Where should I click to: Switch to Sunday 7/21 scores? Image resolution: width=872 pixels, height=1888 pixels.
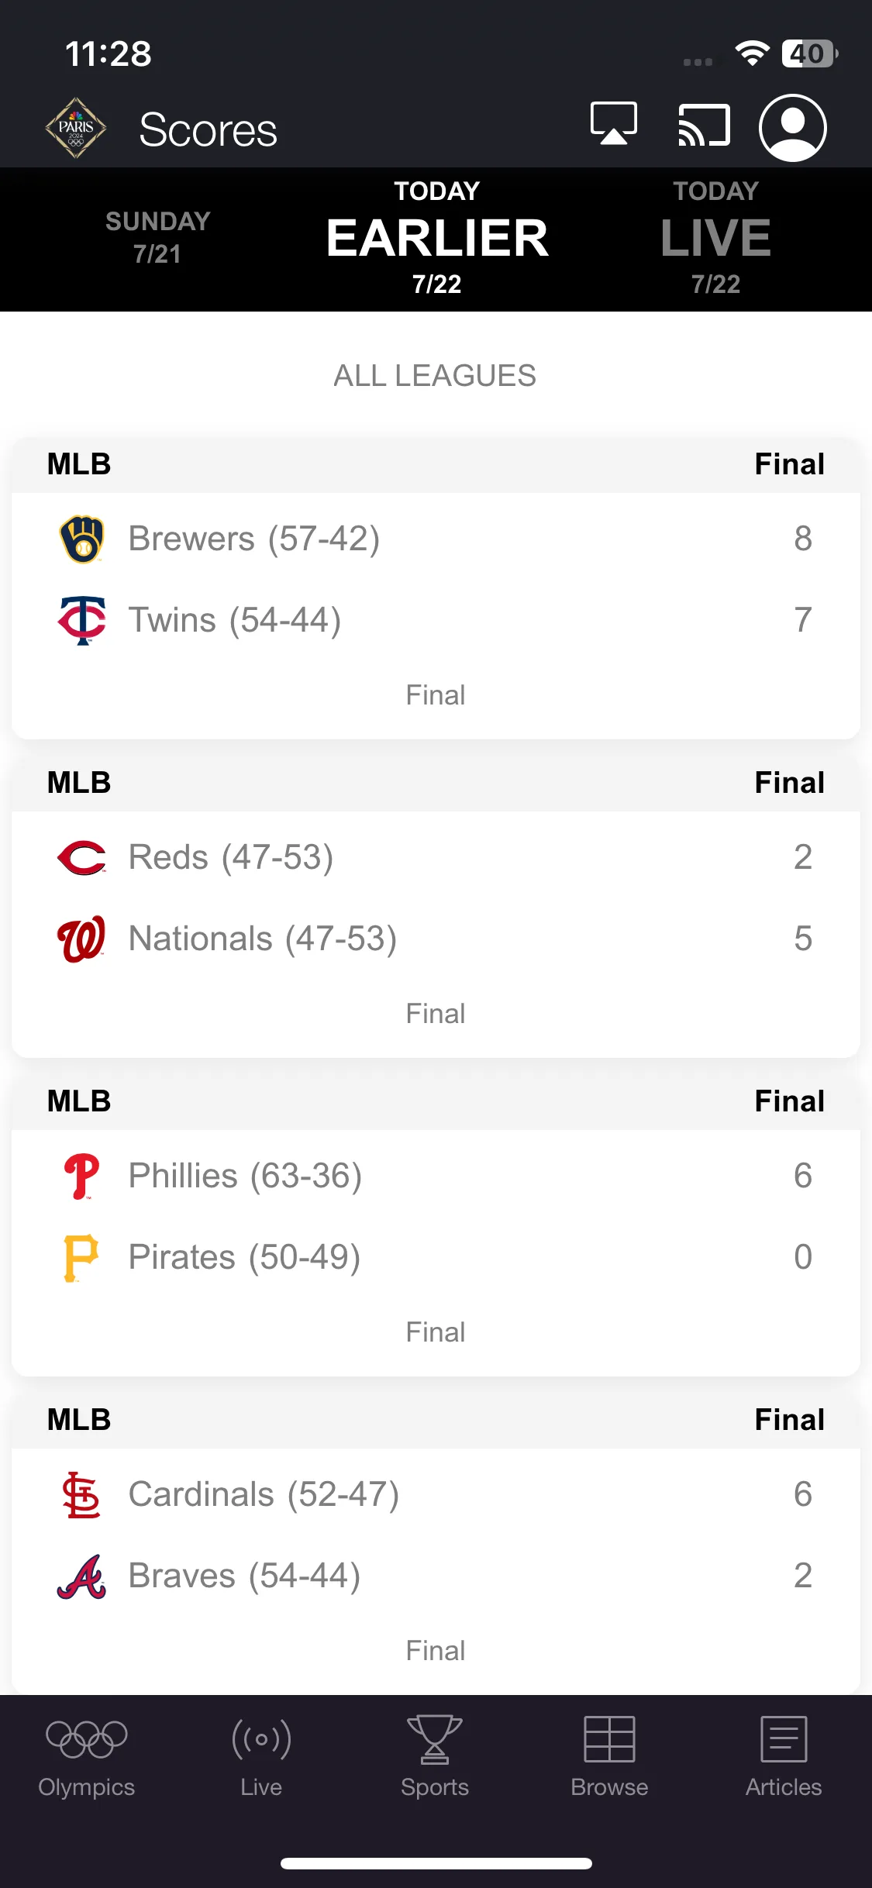coord(157,237)
